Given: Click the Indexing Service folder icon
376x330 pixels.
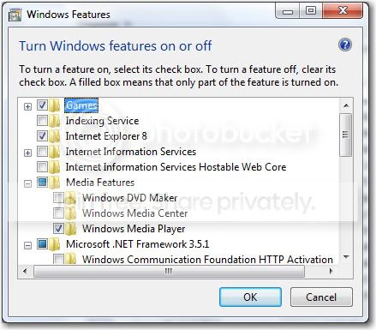Looking at the screenshot, I should 54,121.
